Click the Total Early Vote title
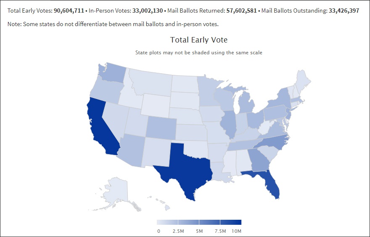370x237 pixels. pyautogui.click(x=199, y=40)
